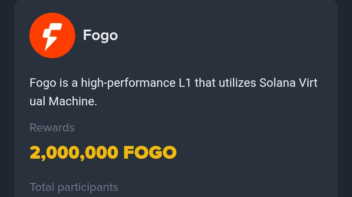Click the orange Fogo logo icon
The width and height of the screenshot is (352, 197).
tap(52, 35)
